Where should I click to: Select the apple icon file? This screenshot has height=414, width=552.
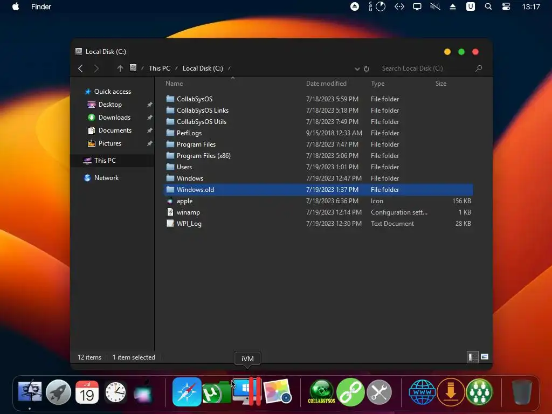pos(319,201)
